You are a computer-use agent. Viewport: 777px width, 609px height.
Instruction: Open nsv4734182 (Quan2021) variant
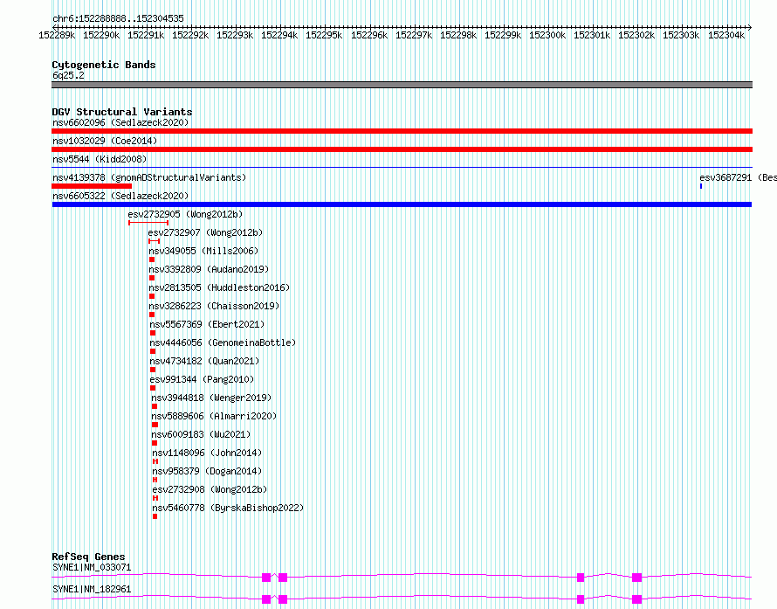click(x=204, y=361)
